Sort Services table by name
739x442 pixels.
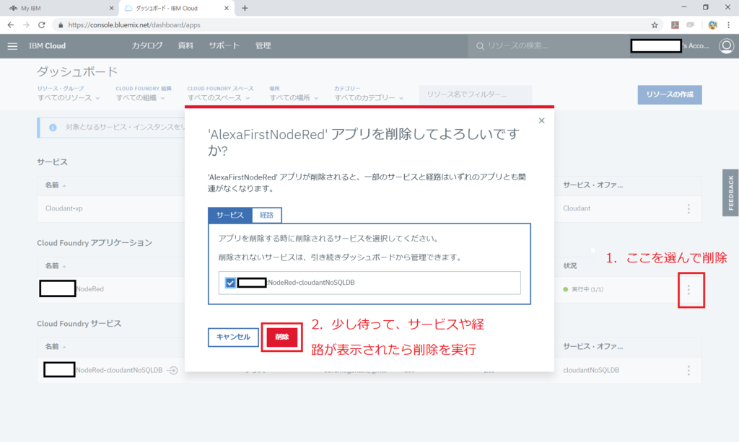click(55, 185)
